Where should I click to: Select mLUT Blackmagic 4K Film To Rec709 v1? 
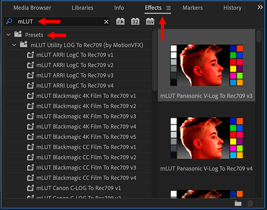click(x=86, y=96)
